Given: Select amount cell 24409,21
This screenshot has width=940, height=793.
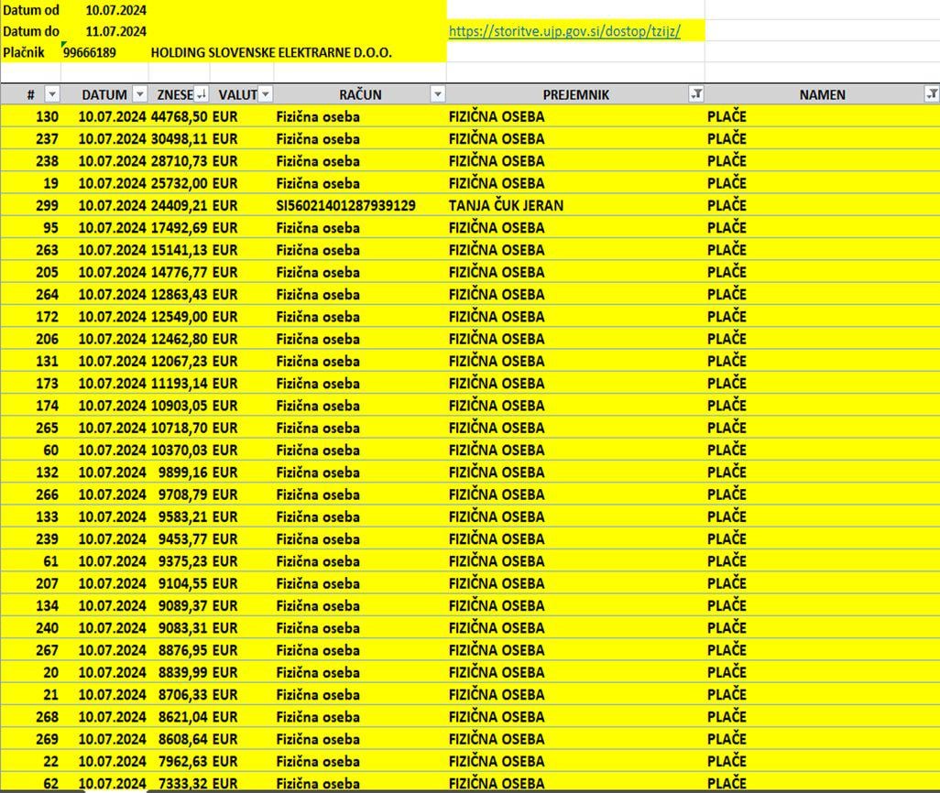Looking at the screenshot, I should pyautogui.click(x=179, y=206).
